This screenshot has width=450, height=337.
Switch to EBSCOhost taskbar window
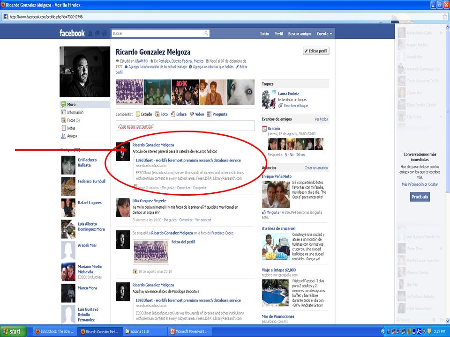tap(53, 331)
